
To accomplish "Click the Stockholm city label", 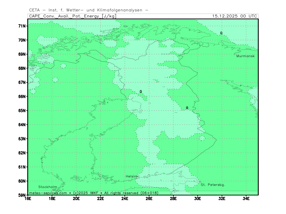I will (x=48, y=187).
